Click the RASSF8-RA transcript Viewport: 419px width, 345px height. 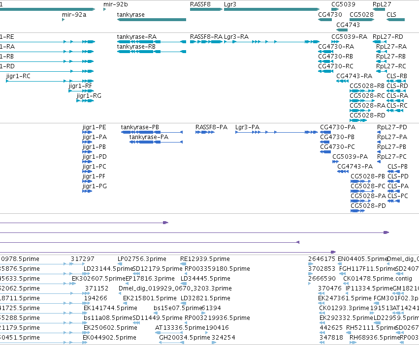pyautogui.click(x=206, y=42)
